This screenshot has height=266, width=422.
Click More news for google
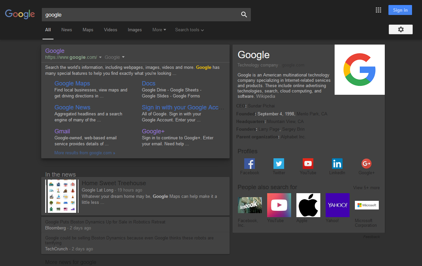71,262
